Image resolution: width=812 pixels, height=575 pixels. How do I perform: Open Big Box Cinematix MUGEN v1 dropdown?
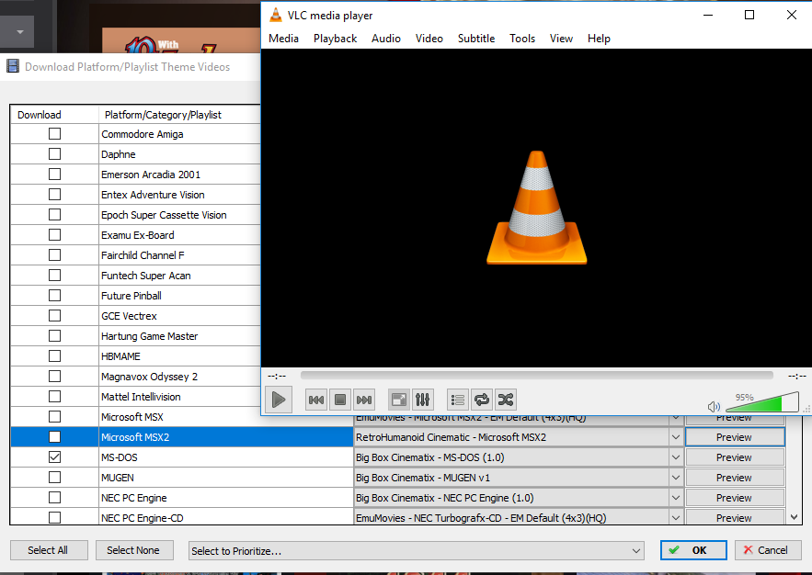[x=675, y=478]
